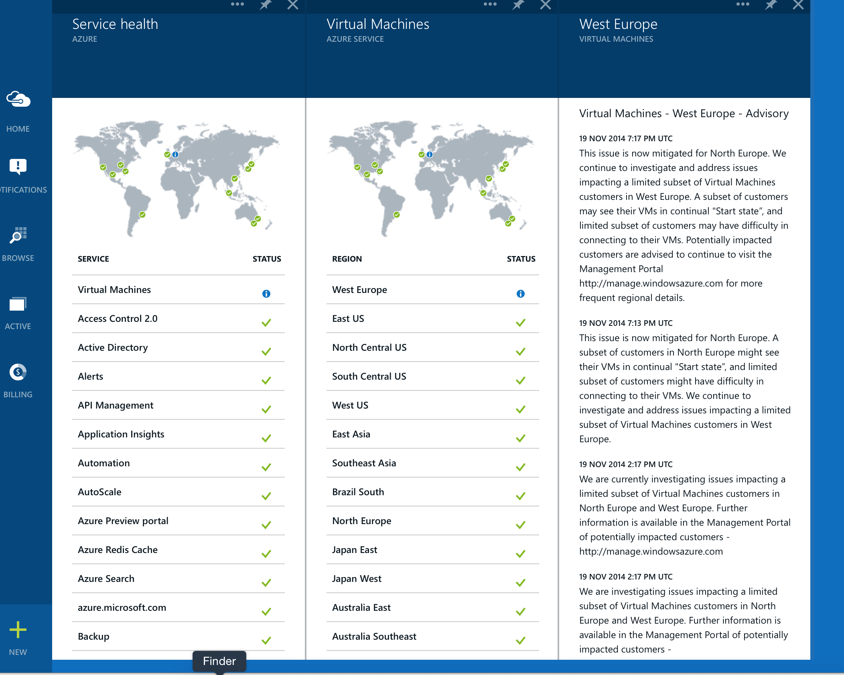The height and width of the screenshot is (675, 844).
Task: Click the green New plus icon
Action: (x=18, y=630)
